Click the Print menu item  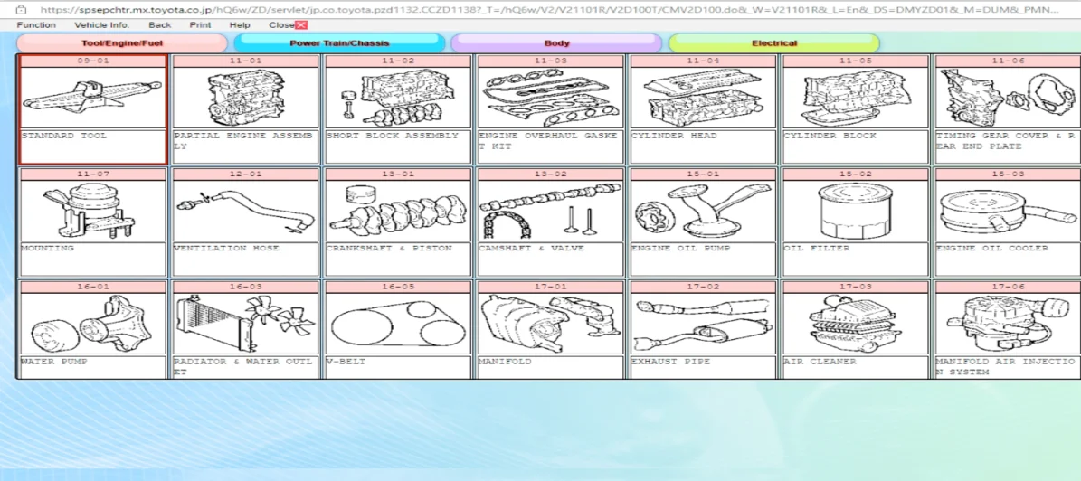[201, 24]
